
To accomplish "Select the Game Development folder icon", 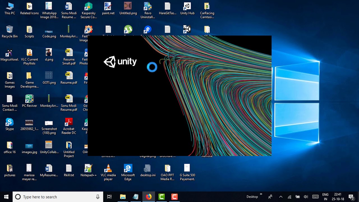I will coord(29,80).
